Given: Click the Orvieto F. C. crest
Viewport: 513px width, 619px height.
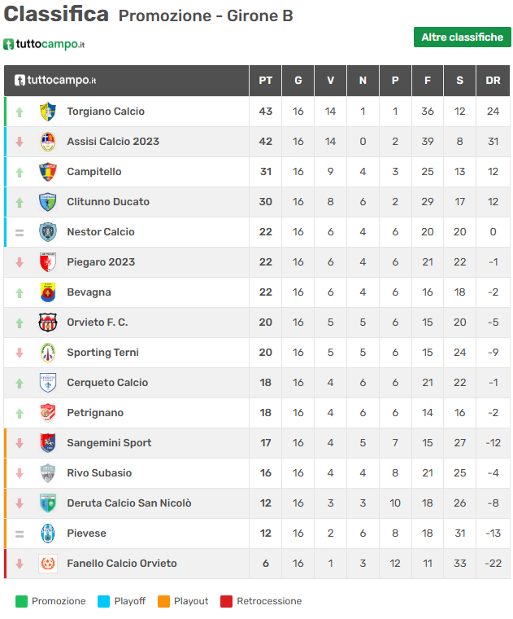Looking at the screenshot, I should tap(48, 323).
